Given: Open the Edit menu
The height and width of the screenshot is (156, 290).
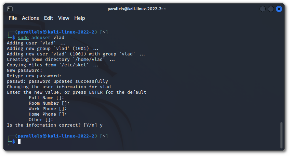Looking at the screenshot, I should [49, 18].
